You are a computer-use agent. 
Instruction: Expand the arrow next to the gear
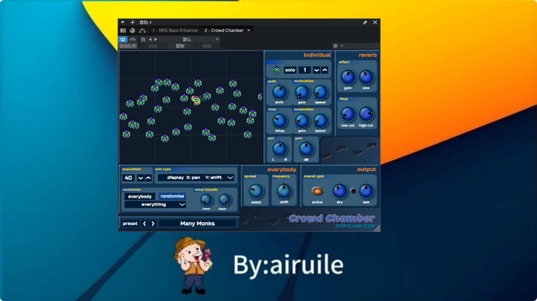tap(342, 46)
